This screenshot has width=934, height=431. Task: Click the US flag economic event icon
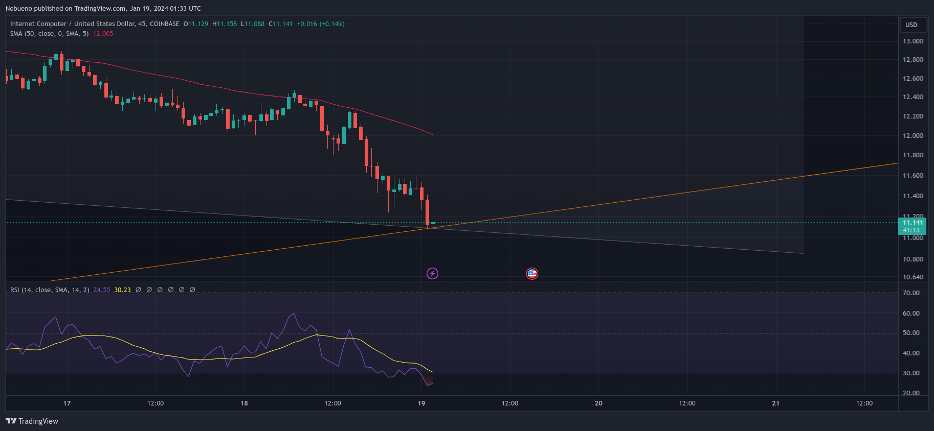[x=532, y=274]
